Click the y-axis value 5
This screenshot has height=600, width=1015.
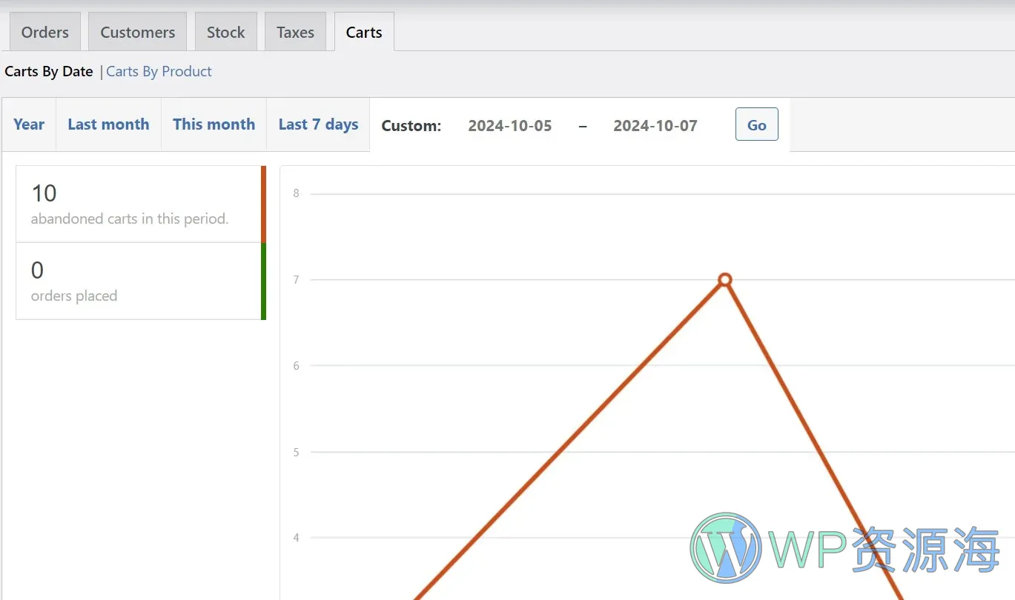tap(297, 452)
